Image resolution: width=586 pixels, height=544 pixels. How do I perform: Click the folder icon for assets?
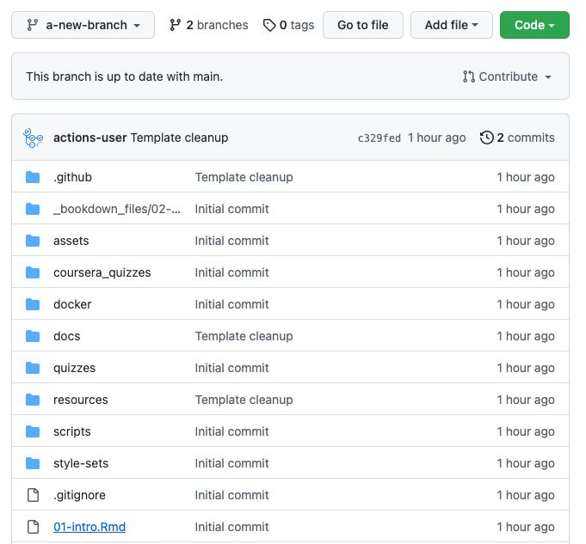tap(33, 241)
